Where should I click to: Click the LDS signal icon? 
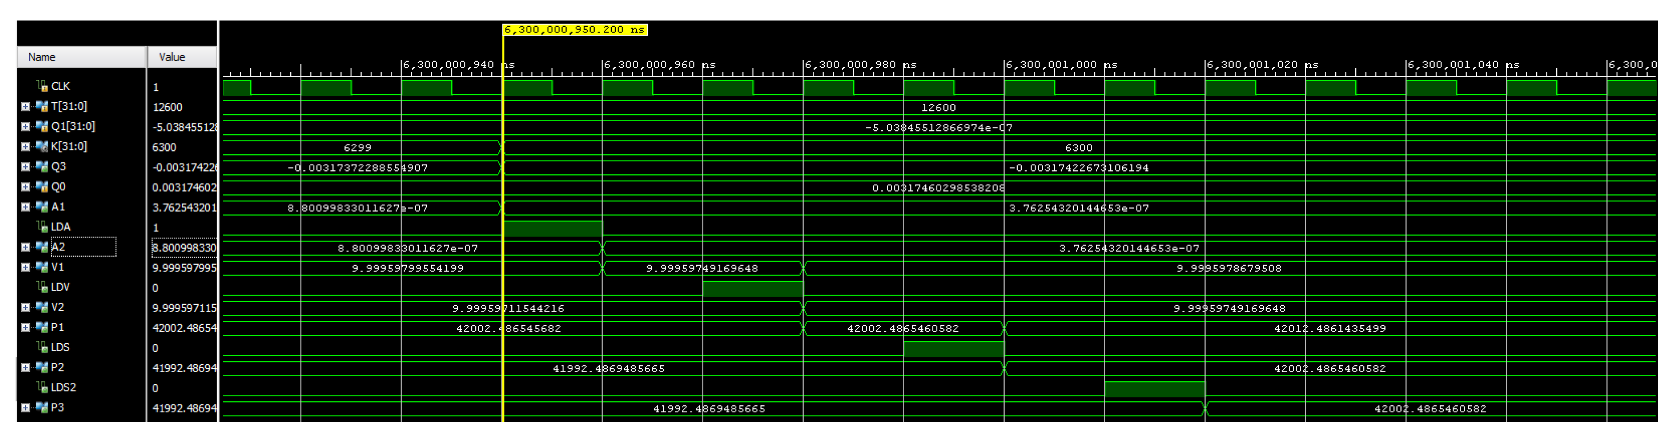pyautogui.click(x=42, y=347)
